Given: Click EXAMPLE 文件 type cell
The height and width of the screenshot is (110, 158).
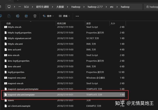Looking at the screenshot, I should [93, 106].
